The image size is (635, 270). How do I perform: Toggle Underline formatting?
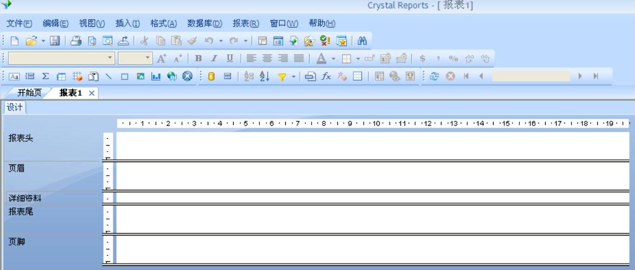coord(229,59)
